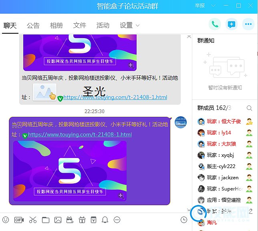
Task: Select member 海凡 in list
Action: coord(225,223)
